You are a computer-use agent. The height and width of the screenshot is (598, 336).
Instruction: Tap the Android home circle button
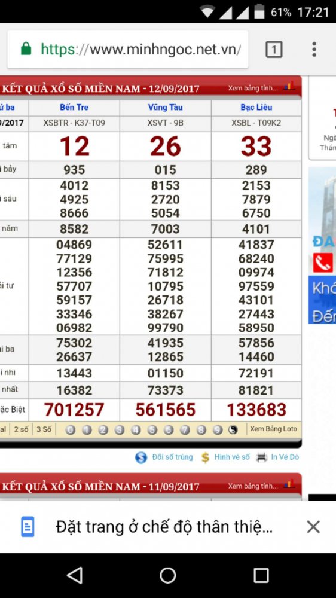[168, 575]
